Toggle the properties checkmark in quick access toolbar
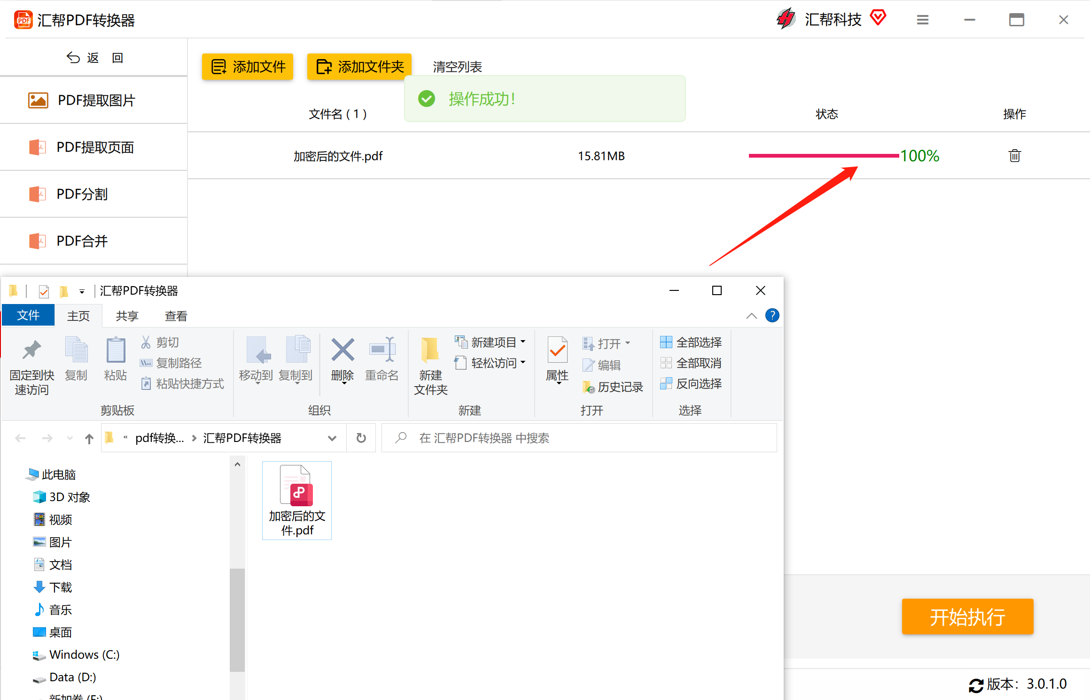Viewport: 1090px width, 700px height. 44,291
